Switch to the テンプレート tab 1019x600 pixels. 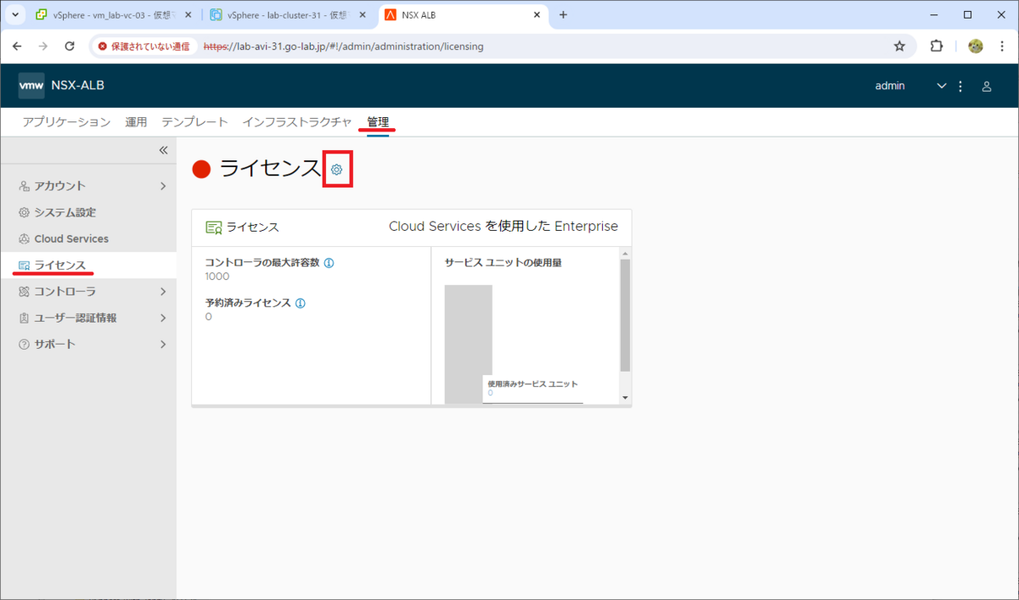[194, 122]
